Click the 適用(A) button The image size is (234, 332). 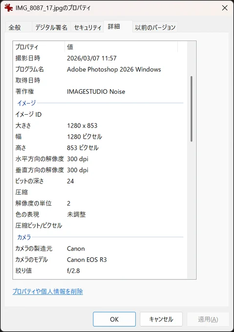(208, 319)
